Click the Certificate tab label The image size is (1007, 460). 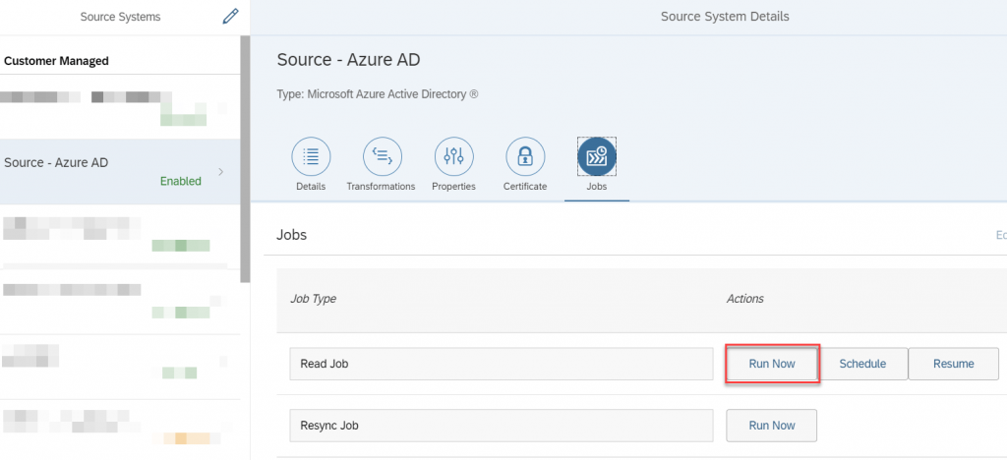coord(525,187)
